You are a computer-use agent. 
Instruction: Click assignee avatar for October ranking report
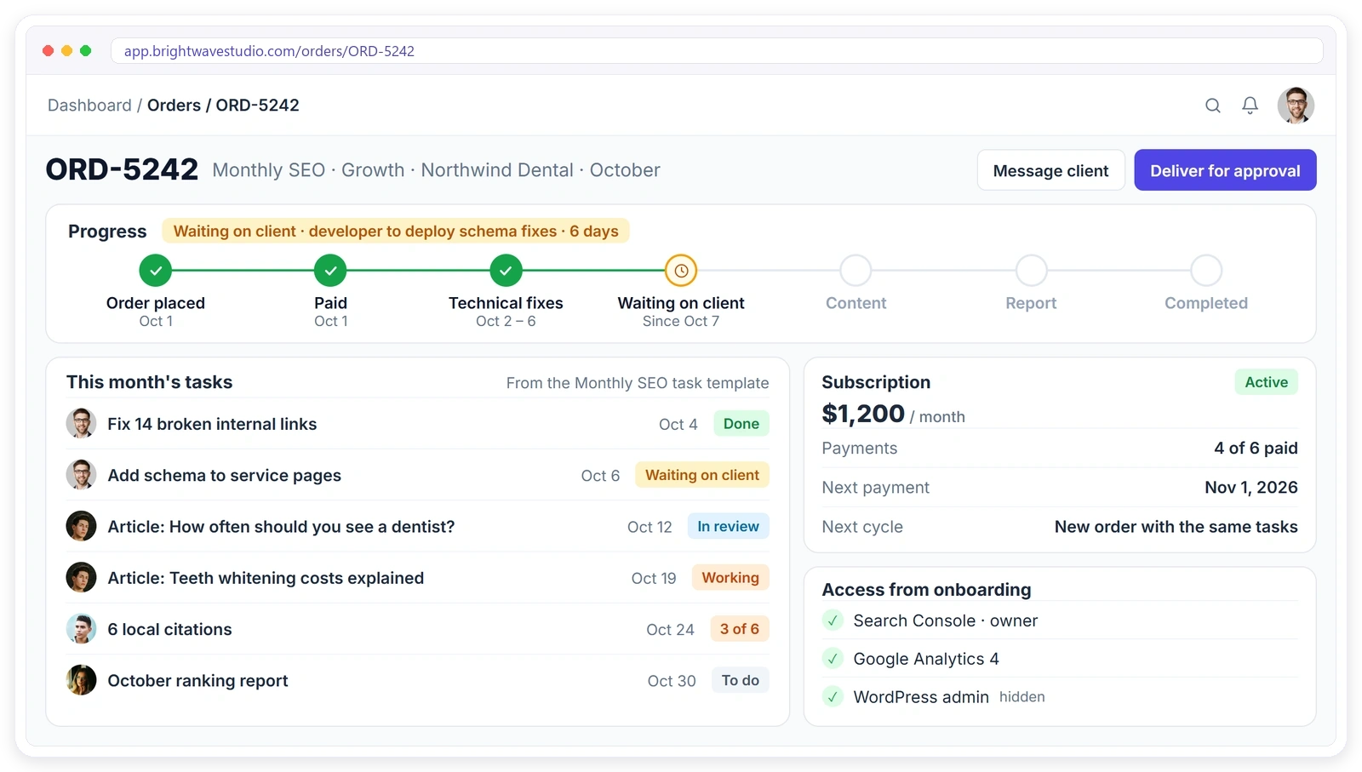[x=81, y=680]
